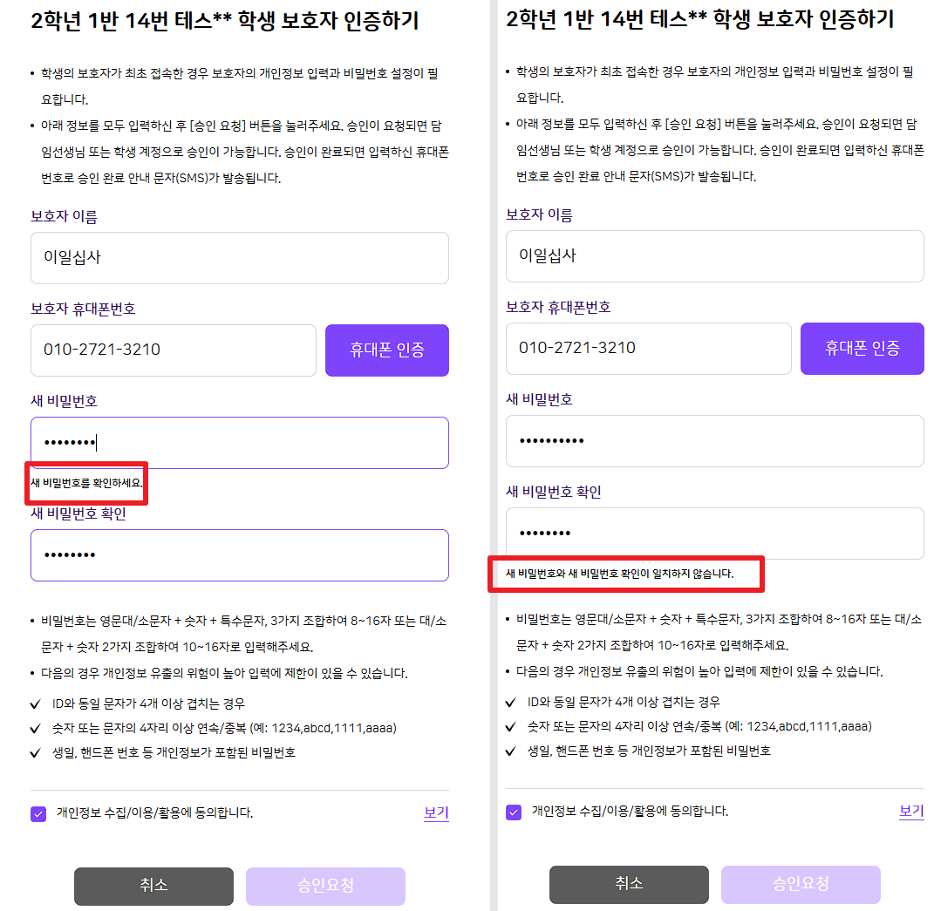Viewport: 934px width, 911px height.
Task: Open the 보기 link in left form
Action: 436,813
